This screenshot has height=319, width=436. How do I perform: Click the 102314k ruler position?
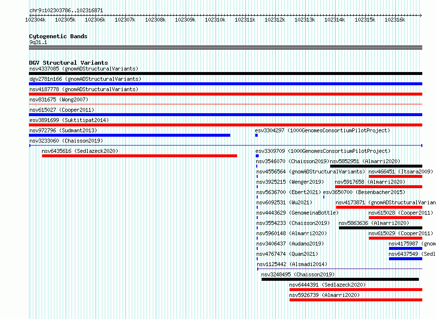point(335,20)
